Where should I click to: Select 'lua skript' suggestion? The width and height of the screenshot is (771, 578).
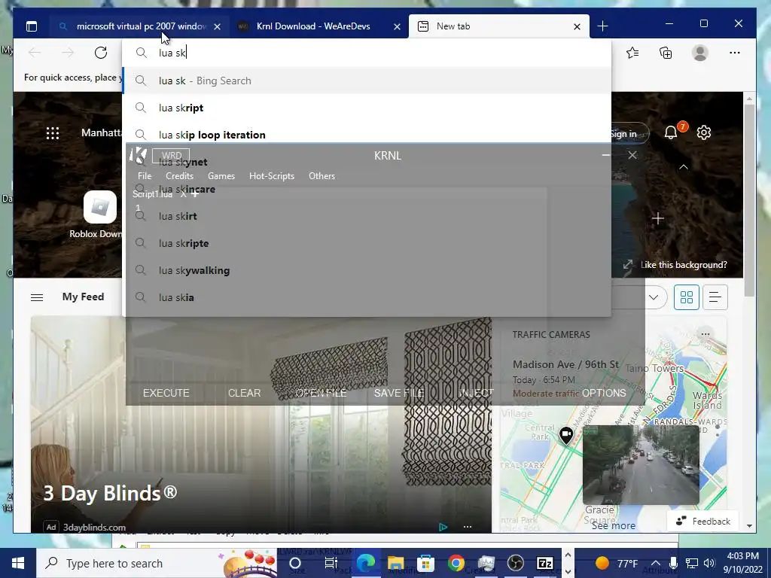[367, 108]
